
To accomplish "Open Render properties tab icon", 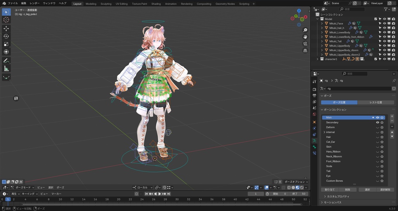I will [x=314, y=89].
